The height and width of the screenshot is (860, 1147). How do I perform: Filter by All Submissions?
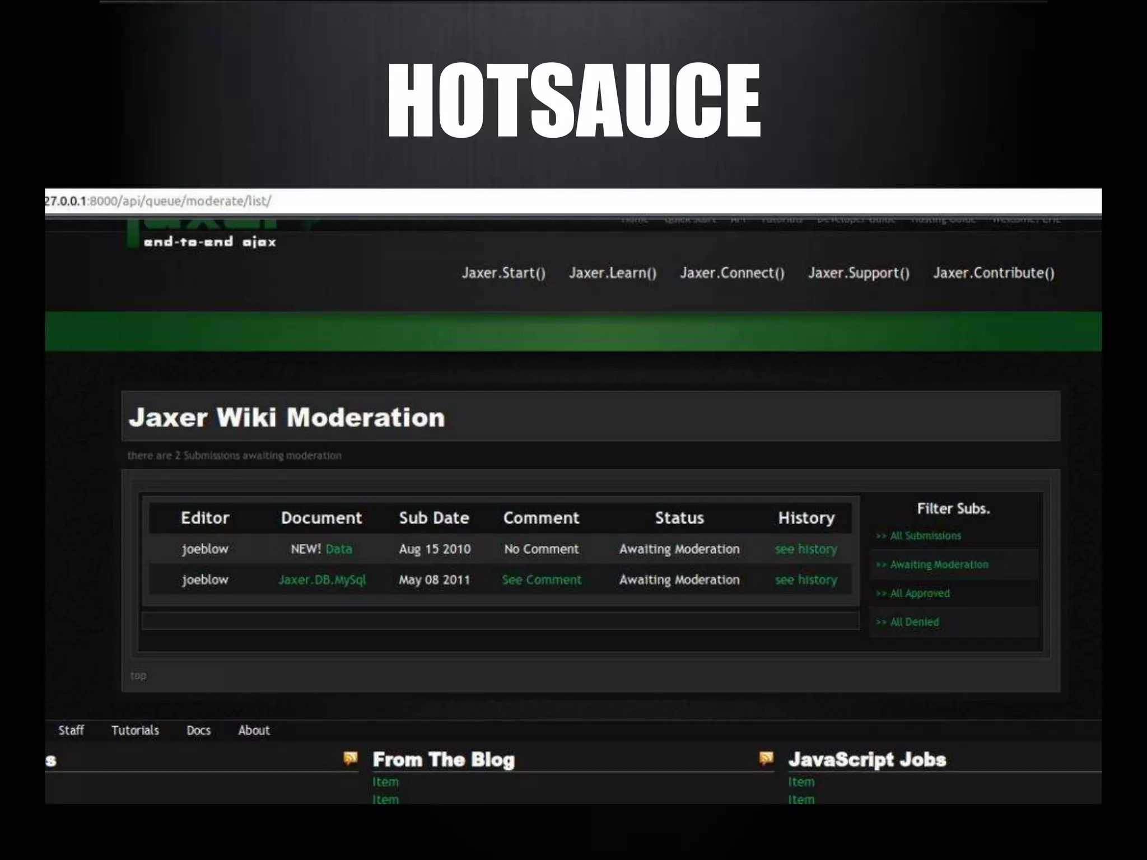925,536
